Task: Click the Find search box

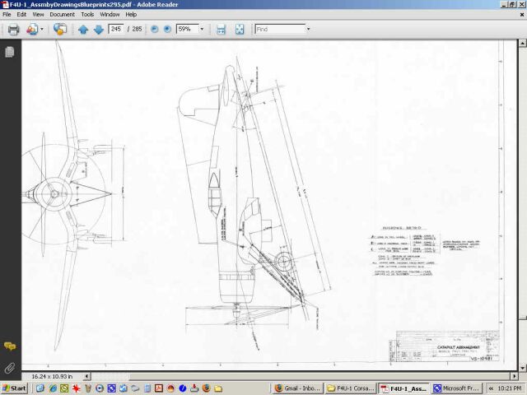Action: (280, 30)
